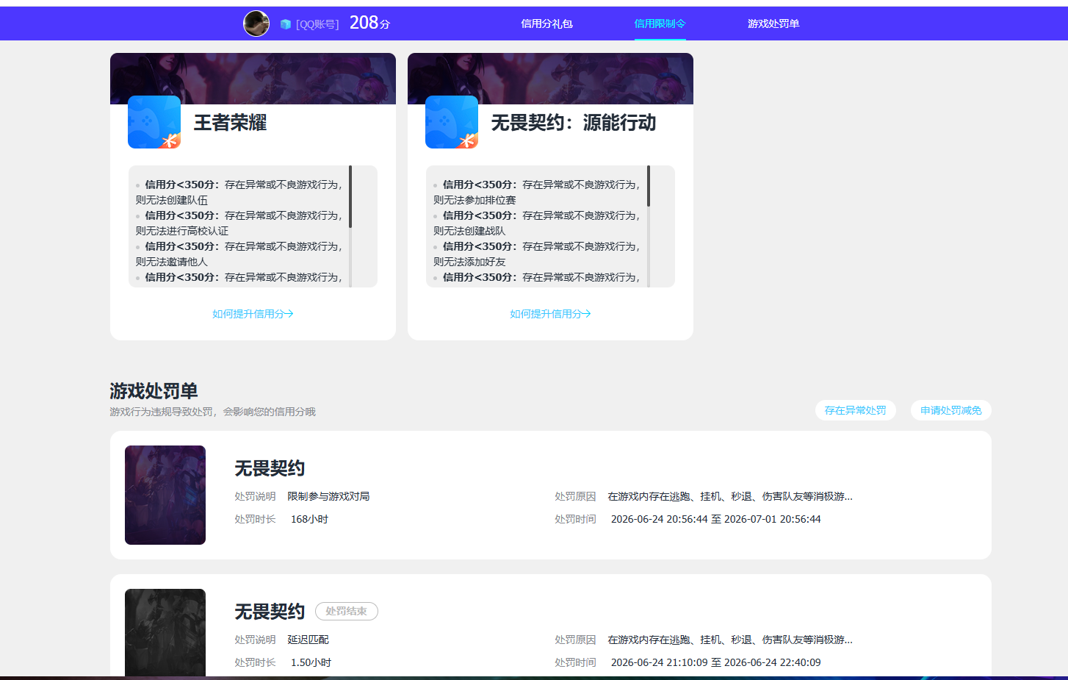Click the 处罚结束 status badge
The image size is (1068, 680).
pyautogui.click(x=347, y=611)
